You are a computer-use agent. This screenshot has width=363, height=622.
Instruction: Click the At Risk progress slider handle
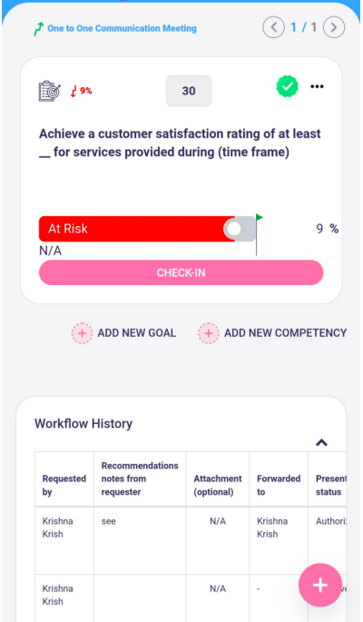pos(234,229)
